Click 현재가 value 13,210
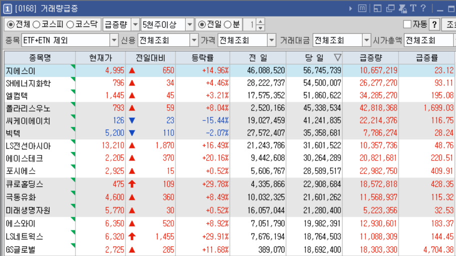 click(x=113, y=145)
